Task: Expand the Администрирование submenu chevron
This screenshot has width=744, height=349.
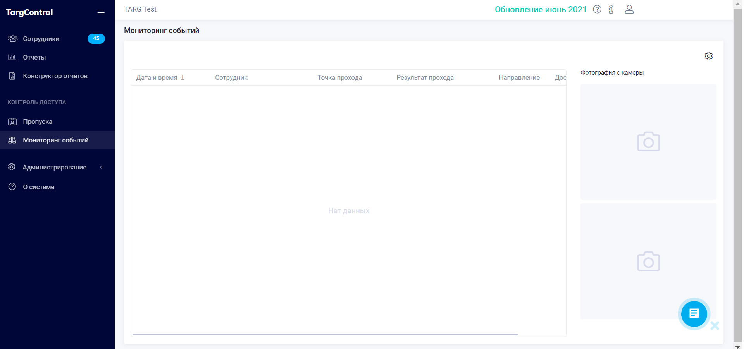Action: [101, 167]
